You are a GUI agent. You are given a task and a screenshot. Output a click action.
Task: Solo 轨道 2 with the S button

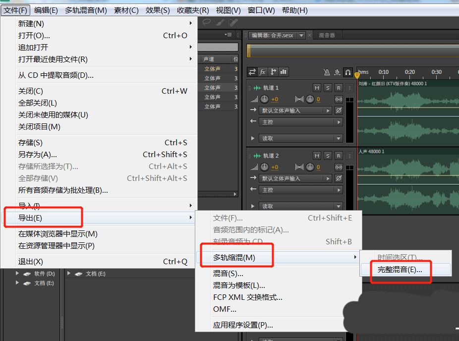[x=328, y=155]
